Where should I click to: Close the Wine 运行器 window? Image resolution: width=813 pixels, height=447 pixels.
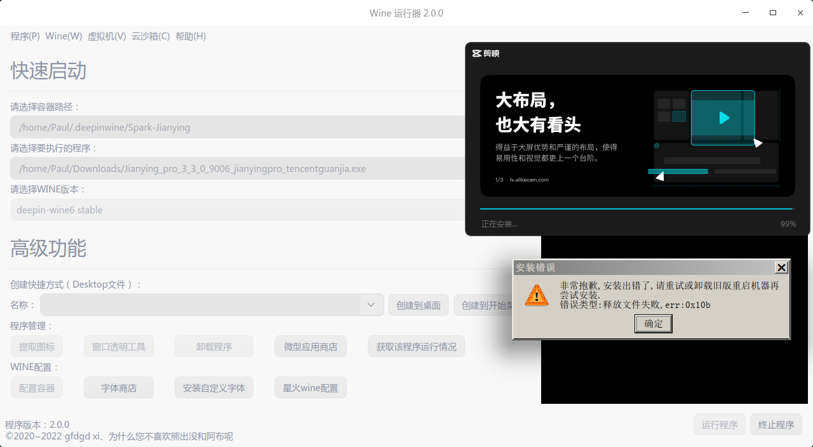click(799, 13)
